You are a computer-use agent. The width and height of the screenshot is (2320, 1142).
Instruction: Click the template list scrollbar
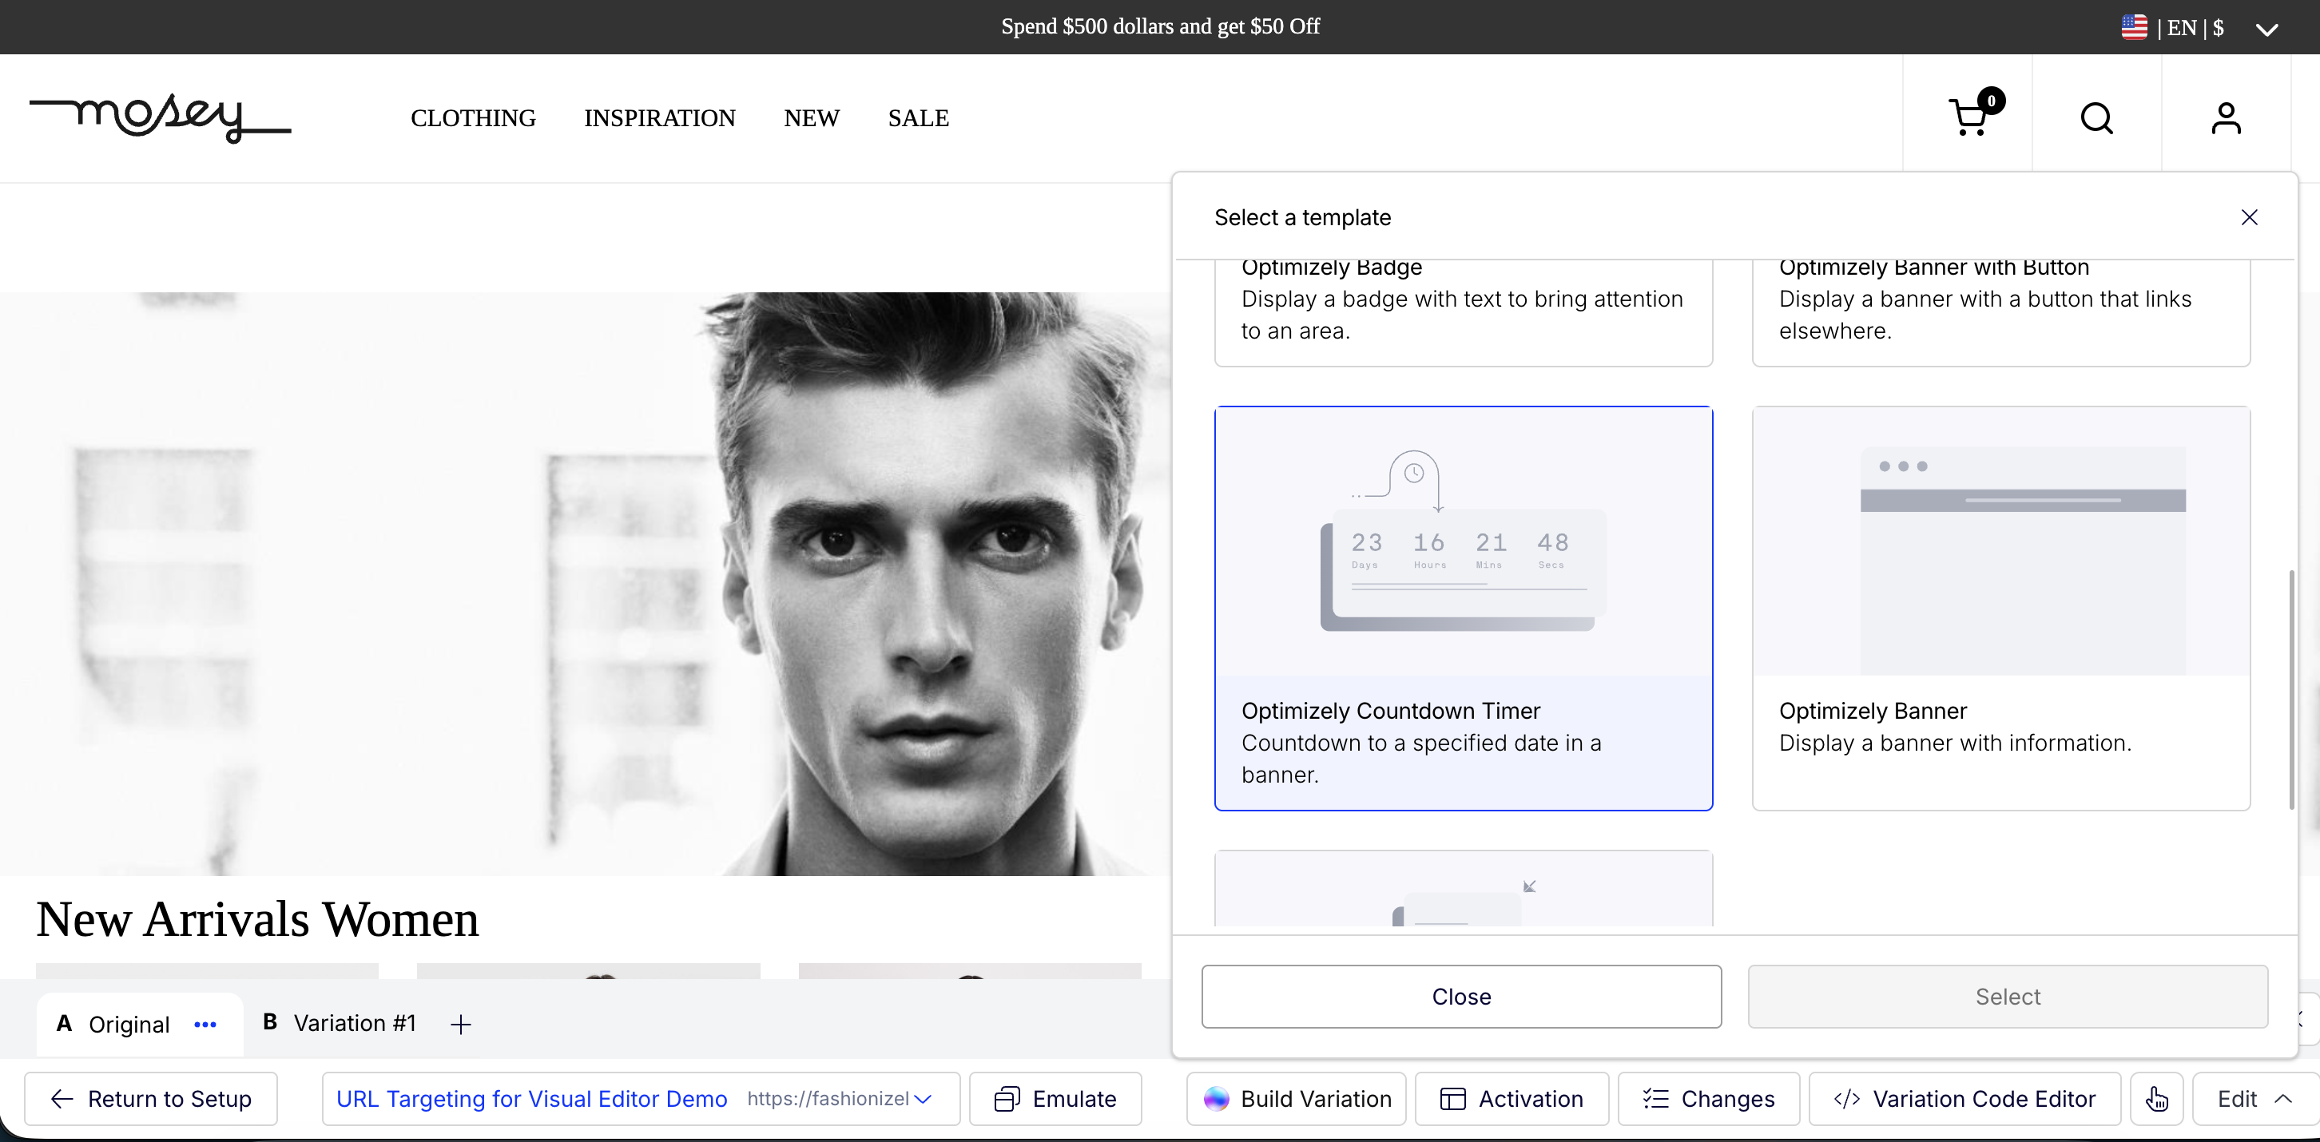[x=2290, y=689]
